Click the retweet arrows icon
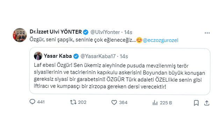 (73, 102)
